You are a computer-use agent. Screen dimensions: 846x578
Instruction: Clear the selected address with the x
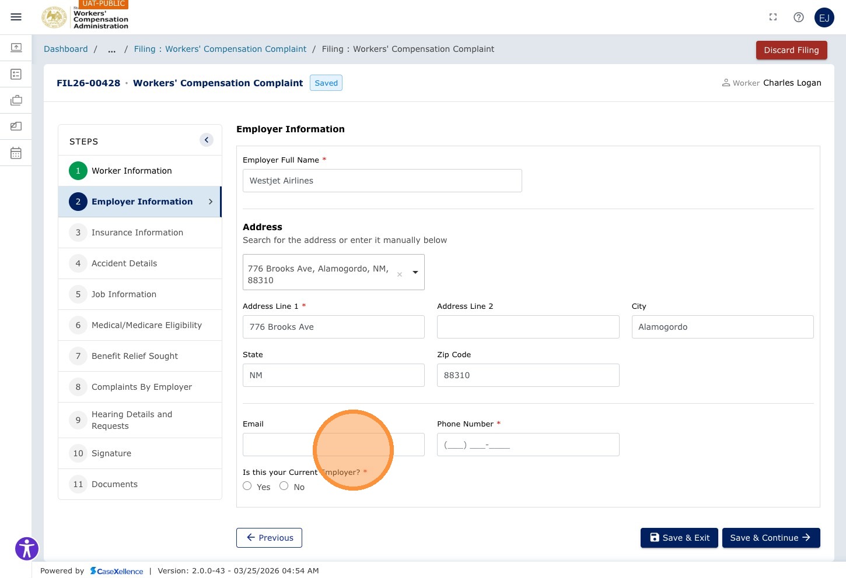[400, 274]
